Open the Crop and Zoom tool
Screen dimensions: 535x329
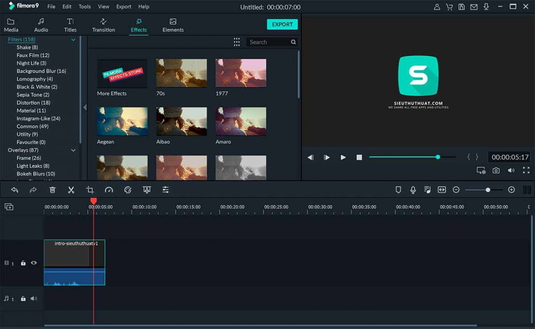pyautogui.click(x=90, y=189)
